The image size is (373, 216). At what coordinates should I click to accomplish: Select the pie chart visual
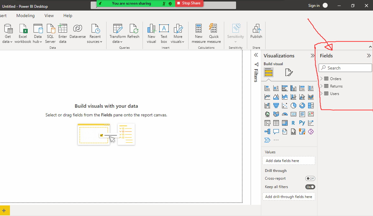(x=293, y=106)
